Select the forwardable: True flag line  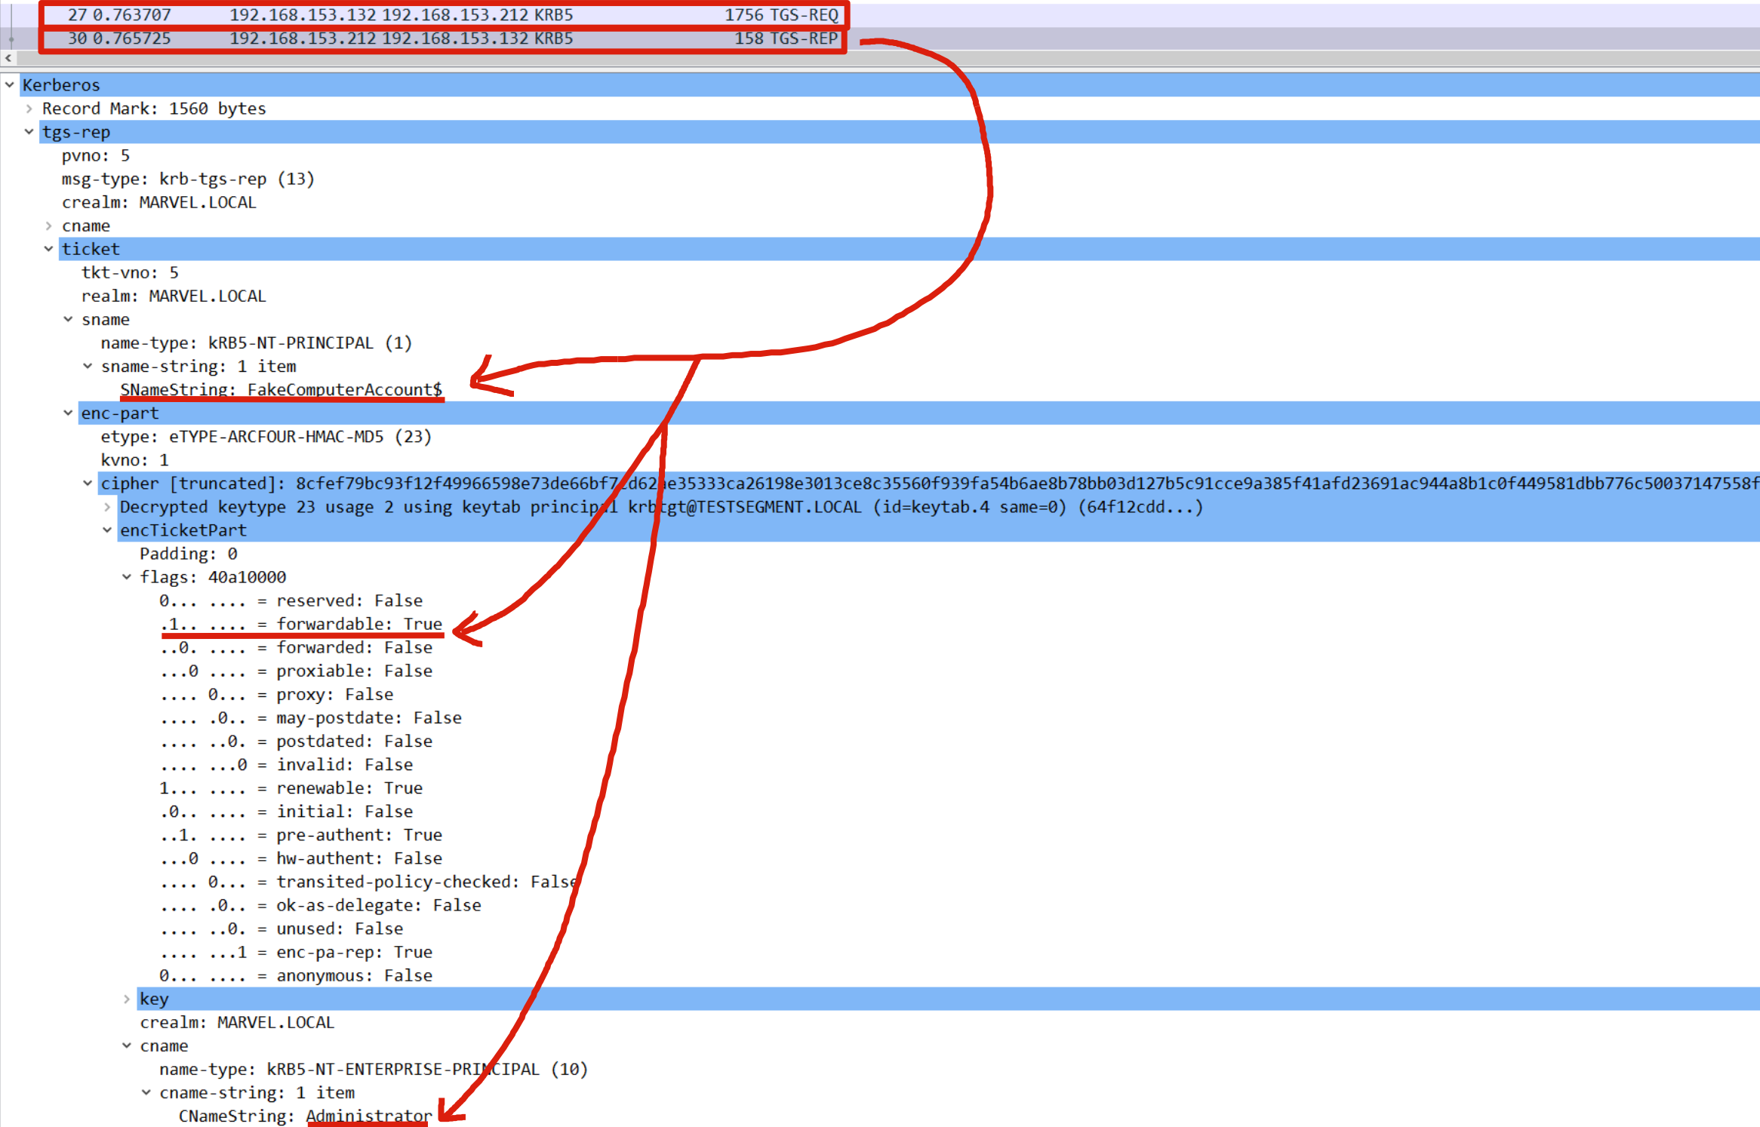click(302, 624)
